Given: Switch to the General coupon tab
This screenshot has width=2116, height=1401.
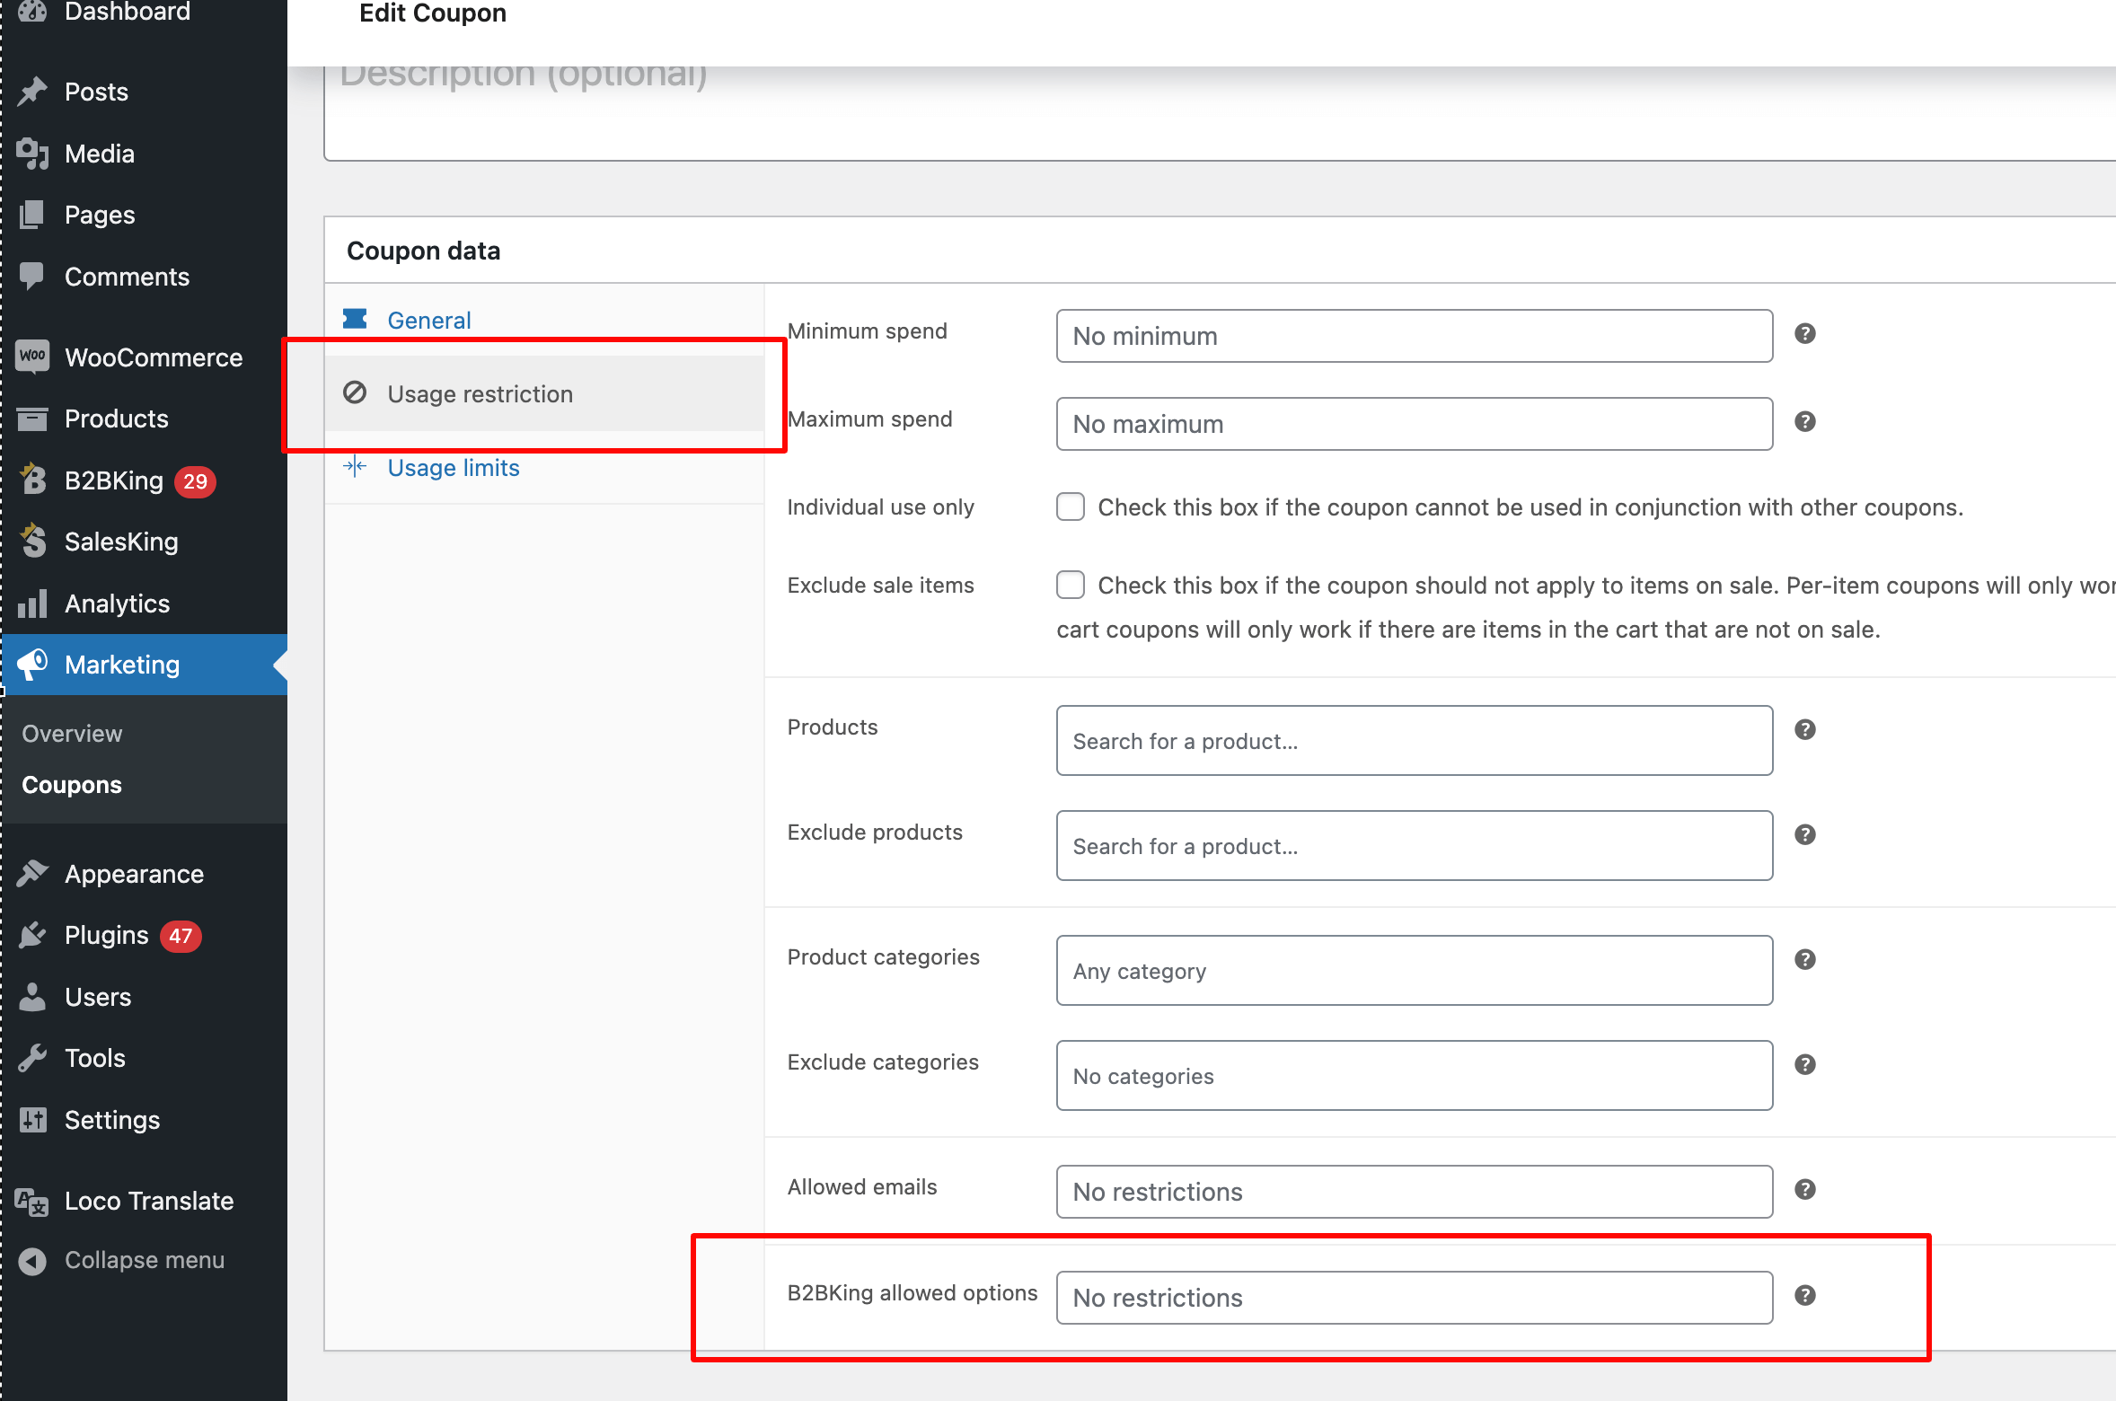Looking at the screenshot, I should pos(428,320).
